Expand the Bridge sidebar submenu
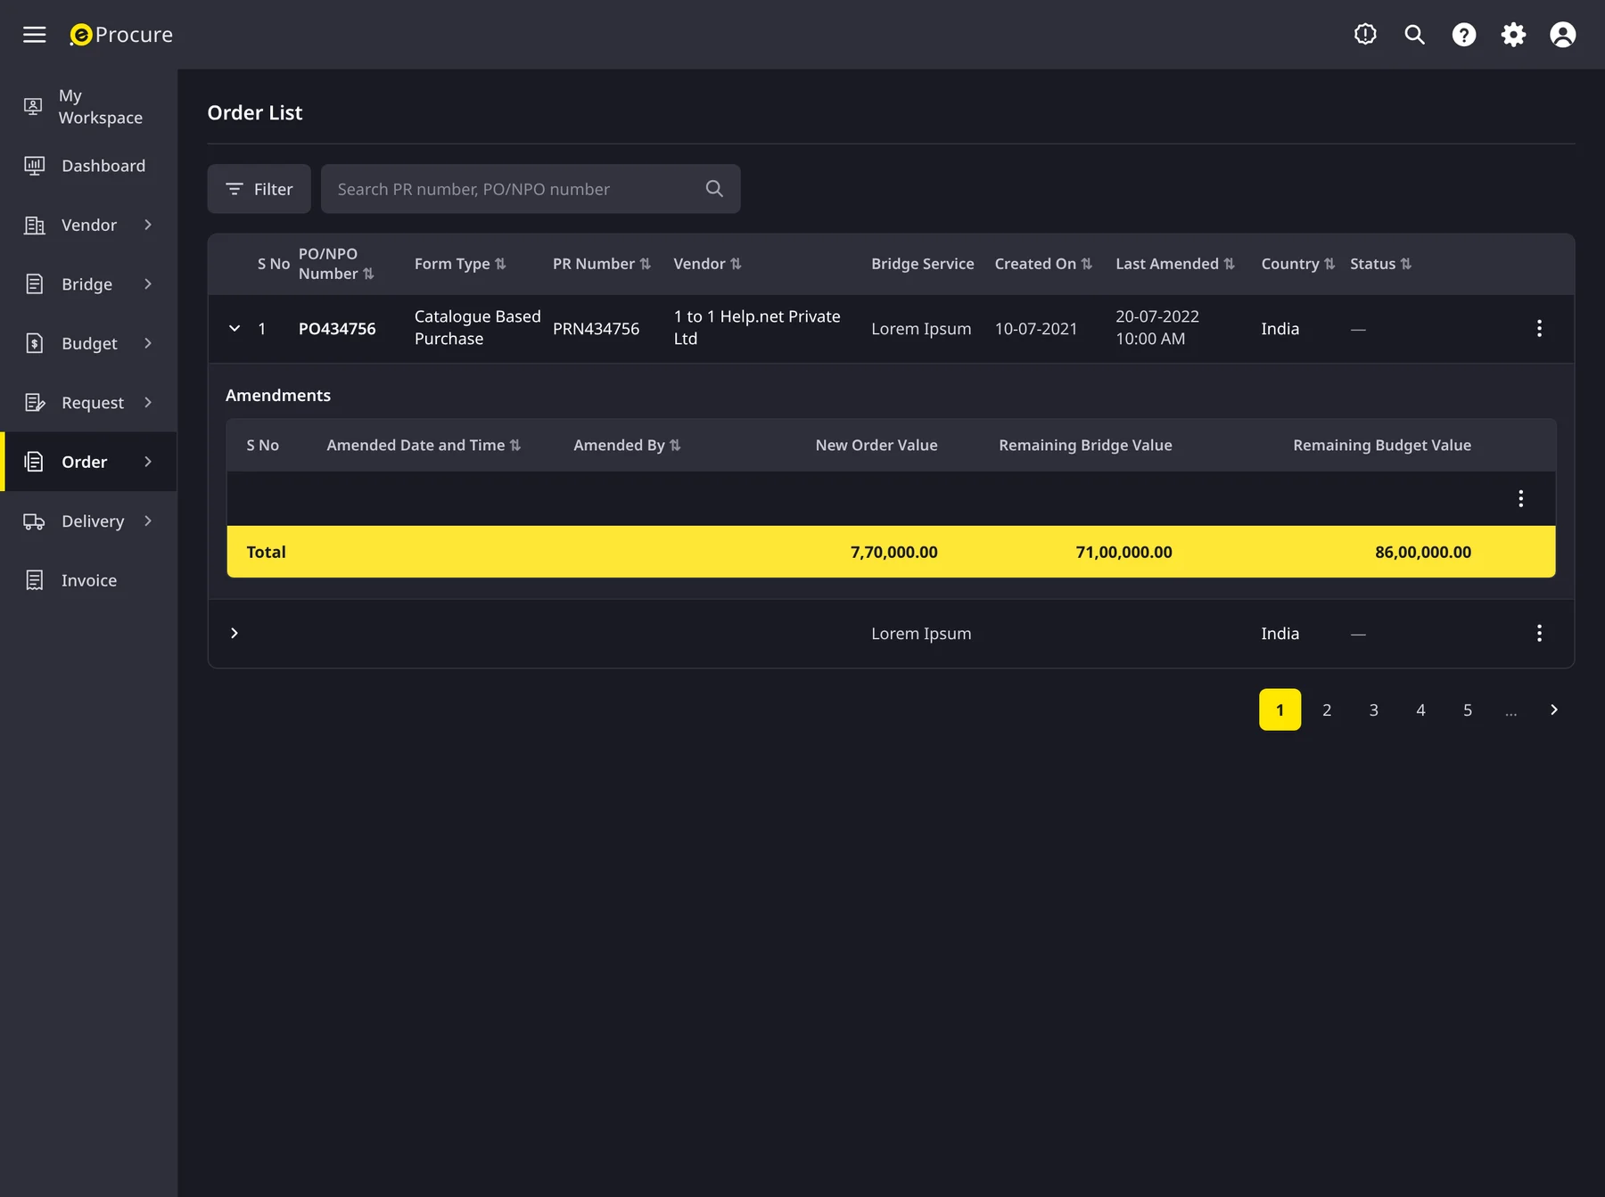 (148, 283)
